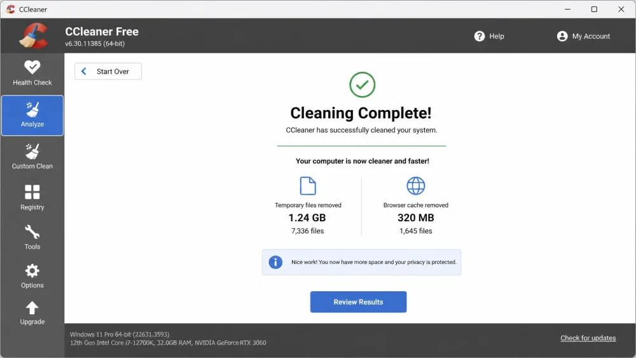Open the Options gear section

[x=32, y=277]
